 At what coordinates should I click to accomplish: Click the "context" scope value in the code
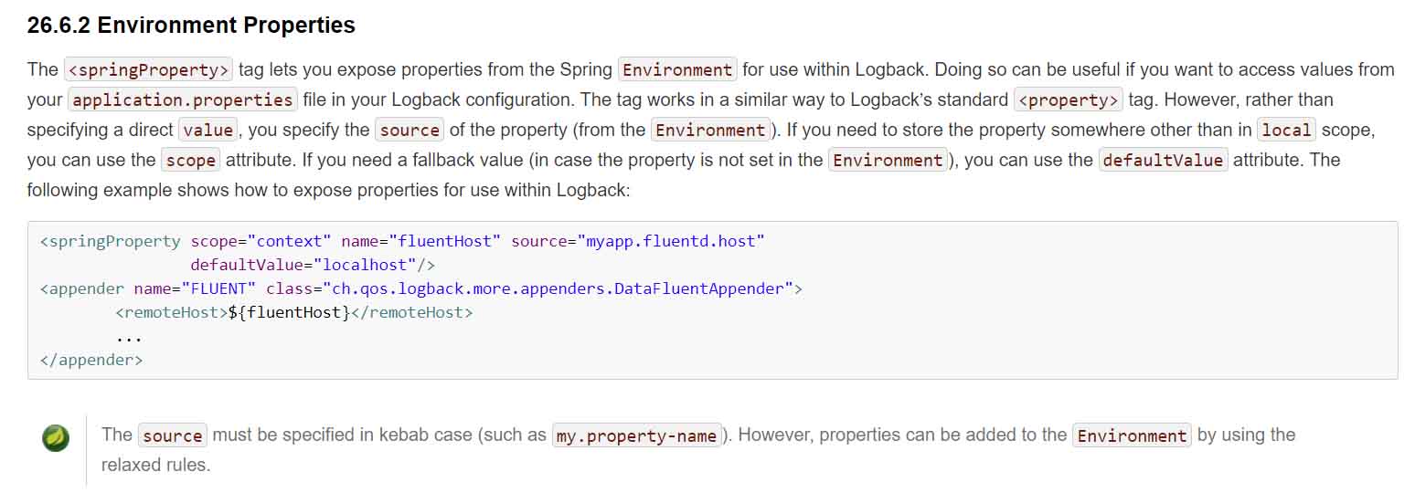click(x=290, y=242)
